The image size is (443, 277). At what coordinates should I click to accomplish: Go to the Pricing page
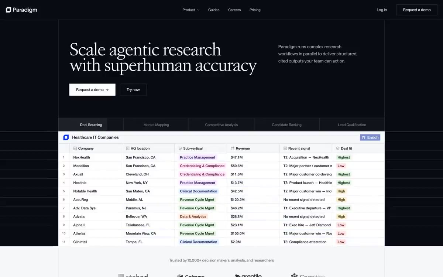tap(255, 10)
